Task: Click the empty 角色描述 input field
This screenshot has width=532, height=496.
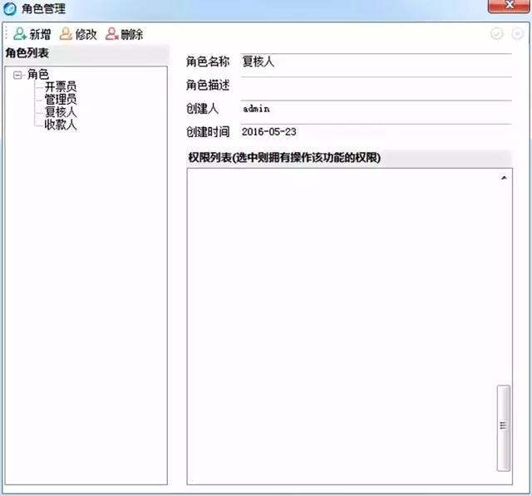Action: (x=376, y=86)
